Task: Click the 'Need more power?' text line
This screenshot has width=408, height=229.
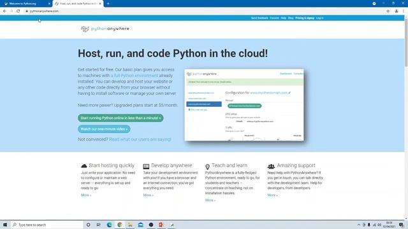Action: tap(127, 105)
